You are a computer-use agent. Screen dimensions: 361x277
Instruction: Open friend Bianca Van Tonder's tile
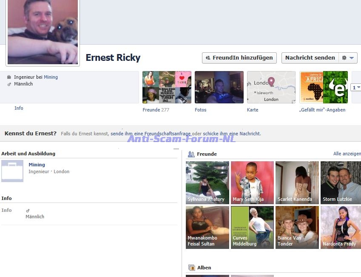pos(297,227)
